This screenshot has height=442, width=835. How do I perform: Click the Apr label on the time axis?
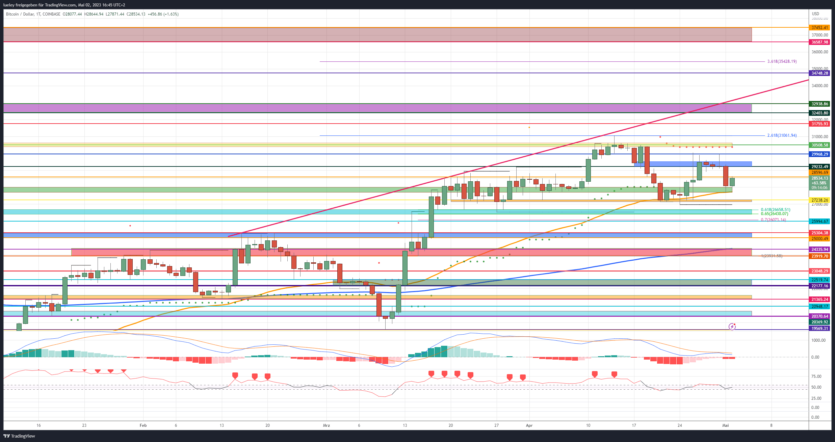(529, 425)
